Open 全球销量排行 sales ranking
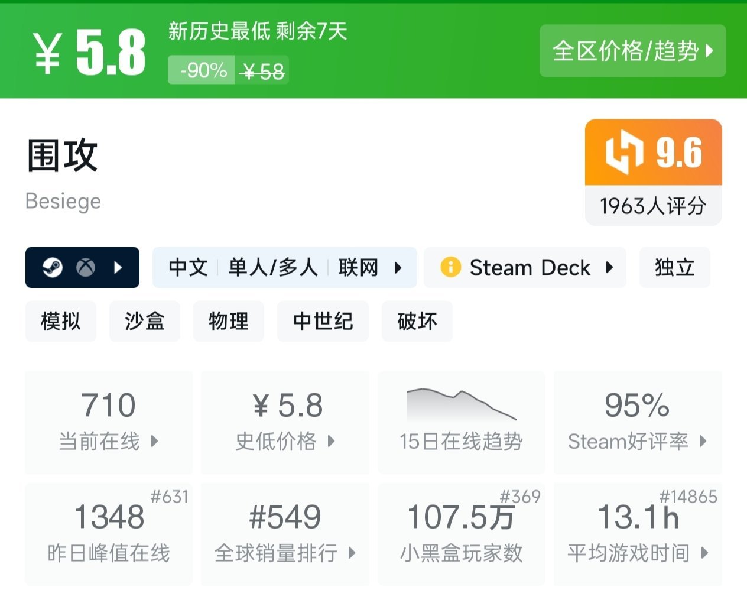Image resolution: width=747 pixels, height=590 pixels. (285, 534)
